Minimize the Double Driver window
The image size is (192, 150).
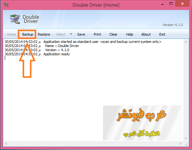(x=162, y=4)
